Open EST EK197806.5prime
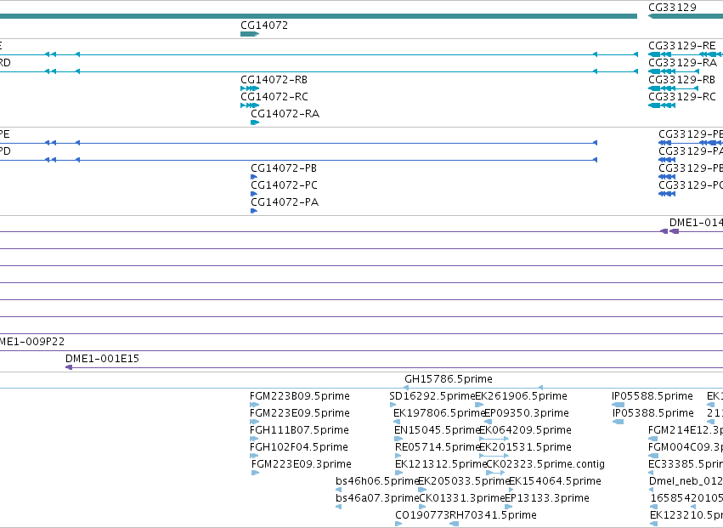This screenshot has height=528, width=723. pos(439,413)
